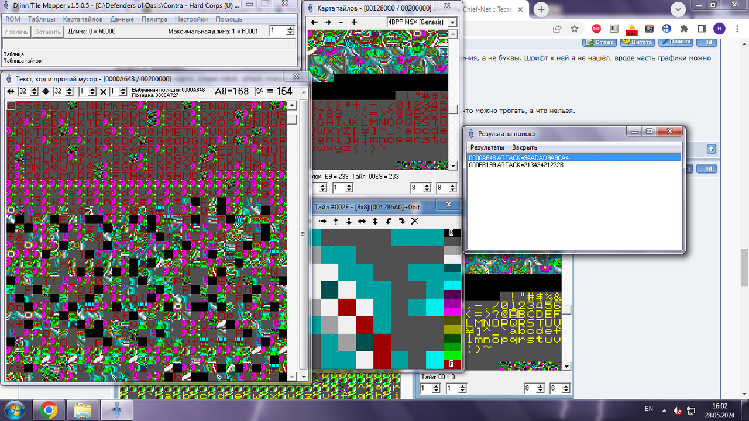
Task: Pick the white palette color swatch
Action: coord(452,259)
